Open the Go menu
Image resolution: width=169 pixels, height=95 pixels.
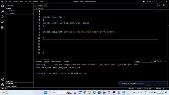pos(26,2)
